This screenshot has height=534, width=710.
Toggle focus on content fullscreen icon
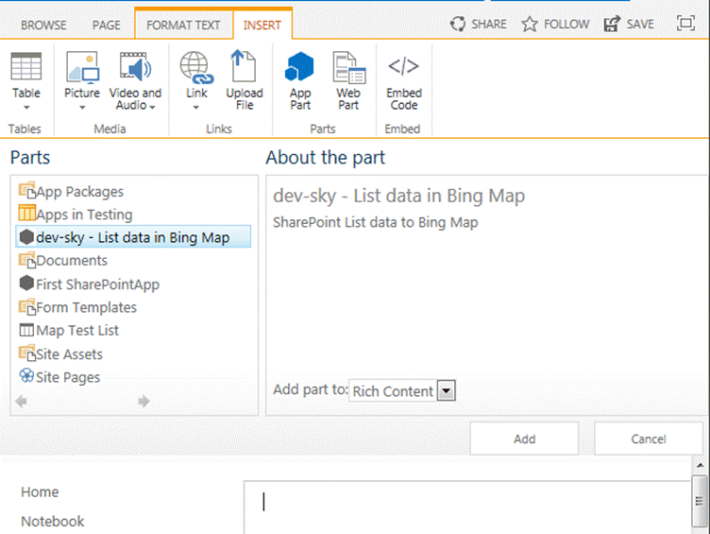[x=685, y=23]
